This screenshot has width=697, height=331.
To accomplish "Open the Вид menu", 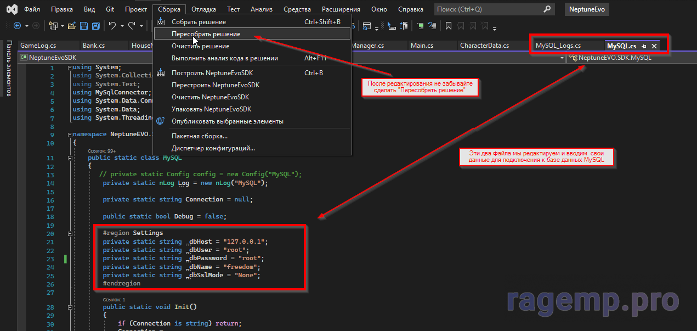I will [89, 9].
